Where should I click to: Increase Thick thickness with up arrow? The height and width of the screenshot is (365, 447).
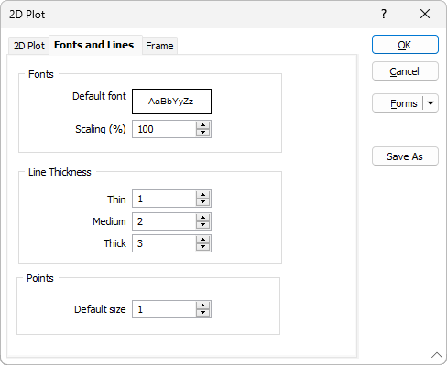click(x=203, y=240)
